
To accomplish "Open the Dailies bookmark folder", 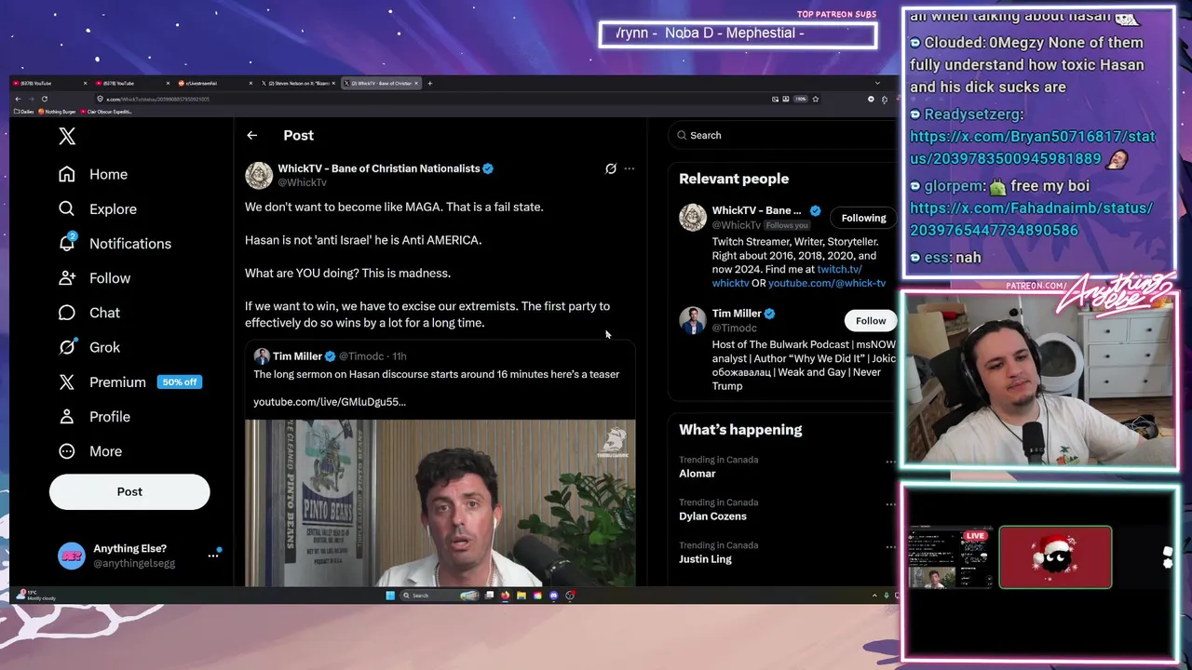I will 24,112.
